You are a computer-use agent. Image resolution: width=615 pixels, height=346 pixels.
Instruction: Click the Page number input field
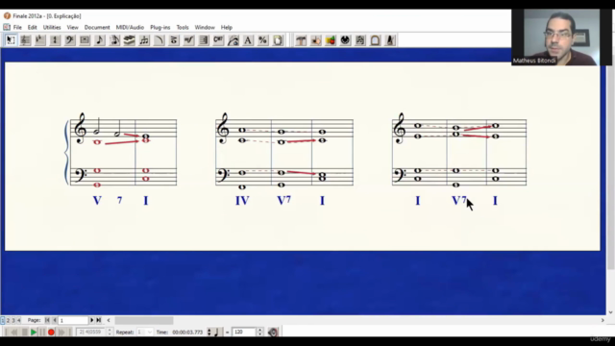73,320
